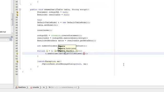The height and width of the screenshot is (92, 164).
Task: Click "getColumnLabel" on line 50
Action: pyautogui.click(x=74, y=54)
